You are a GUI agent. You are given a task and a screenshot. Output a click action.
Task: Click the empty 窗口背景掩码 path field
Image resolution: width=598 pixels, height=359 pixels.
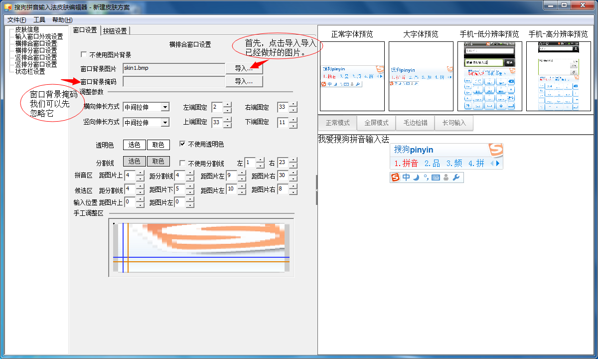pos(174,81)
